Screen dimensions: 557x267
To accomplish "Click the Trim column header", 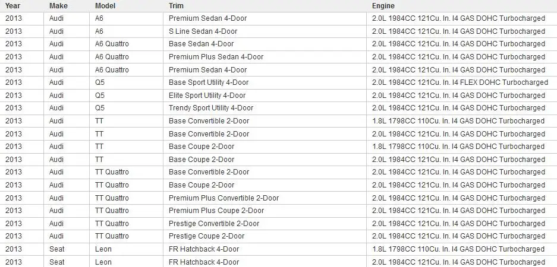I will pos(176,6).
